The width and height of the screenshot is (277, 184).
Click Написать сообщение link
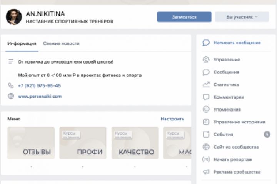click(x=237, y=43)
